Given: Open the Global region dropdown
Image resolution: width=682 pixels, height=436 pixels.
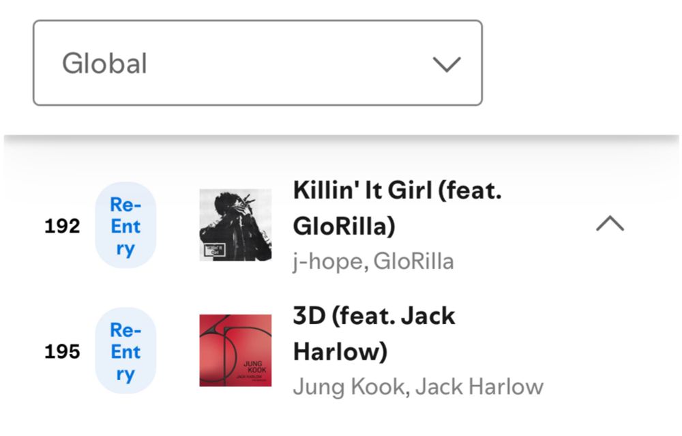Looking at the screenshot, I should [258, 63].
